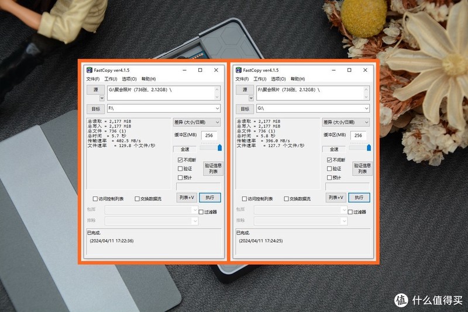Open 差异(大小/日期) mode dropdown in left window

pyautogui.click(x=197, y=122)
